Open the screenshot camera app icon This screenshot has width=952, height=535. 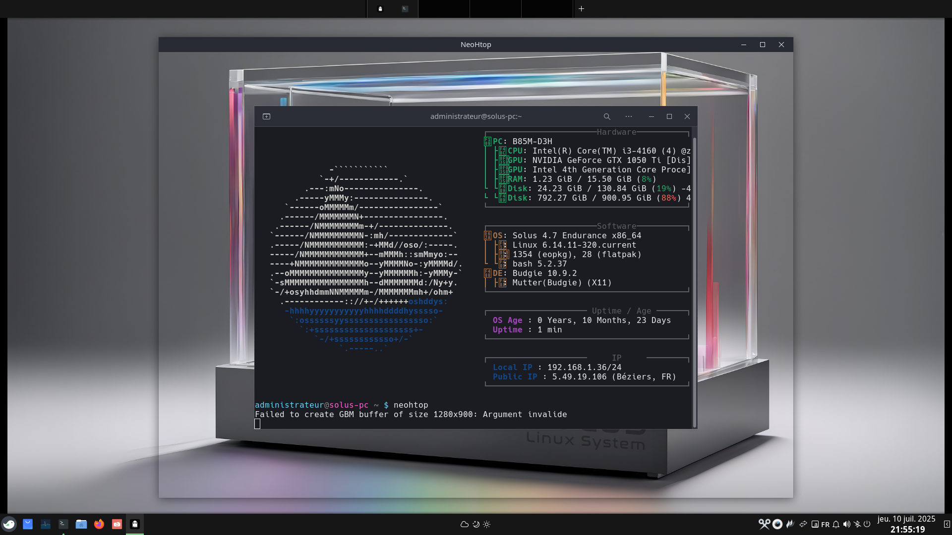[x=117, y=524]
